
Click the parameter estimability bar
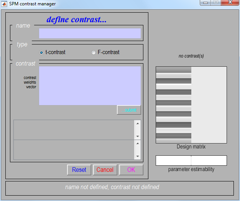click(x=191, y=160)
